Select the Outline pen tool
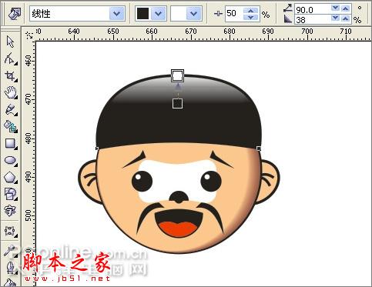 10,267
